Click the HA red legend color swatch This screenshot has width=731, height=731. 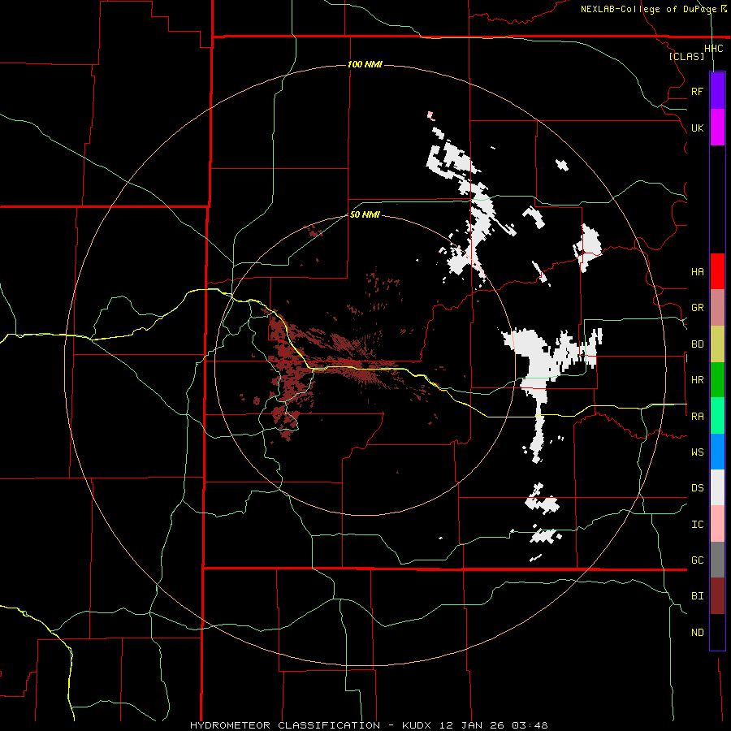click(717, 271)
